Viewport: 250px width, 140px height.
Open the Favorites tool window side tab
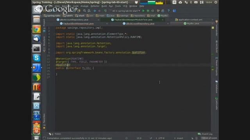click(x=44, y=121)
